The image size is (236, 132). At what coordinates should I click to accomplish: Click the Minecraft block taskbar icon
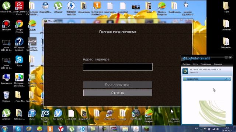click(147, 129)
